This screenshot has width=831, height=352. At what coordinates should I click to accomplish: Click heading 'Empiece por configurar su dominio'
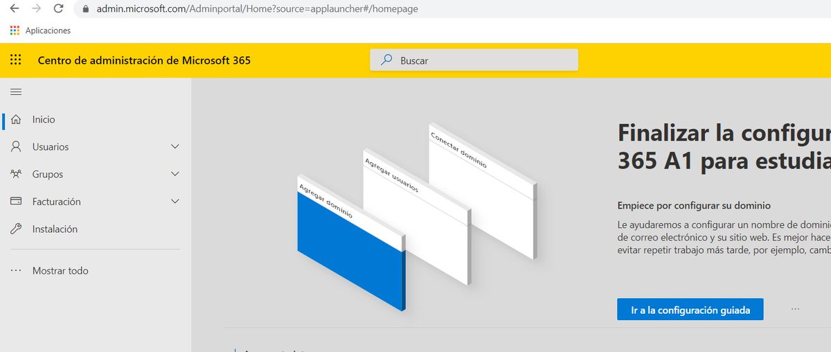click(x=694, y=206)
